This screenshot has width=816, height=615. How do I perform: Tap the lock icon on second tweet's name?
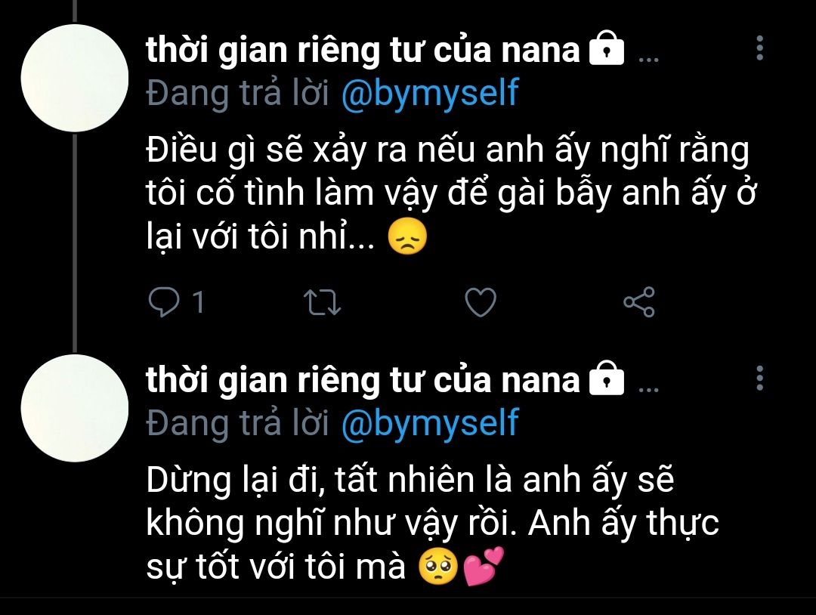click(x=606, y=379)
